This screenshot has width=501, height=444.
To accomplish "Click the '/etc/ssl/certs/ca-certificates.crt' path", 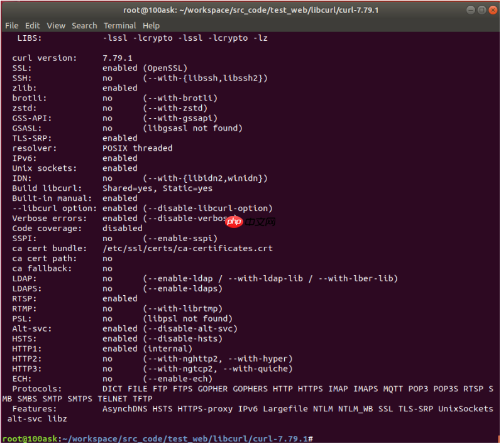I will coord(187,248).
